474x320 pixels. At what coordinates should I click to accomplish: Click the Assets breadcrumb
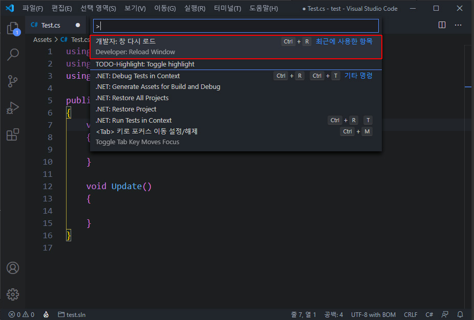tap(42, 39)
